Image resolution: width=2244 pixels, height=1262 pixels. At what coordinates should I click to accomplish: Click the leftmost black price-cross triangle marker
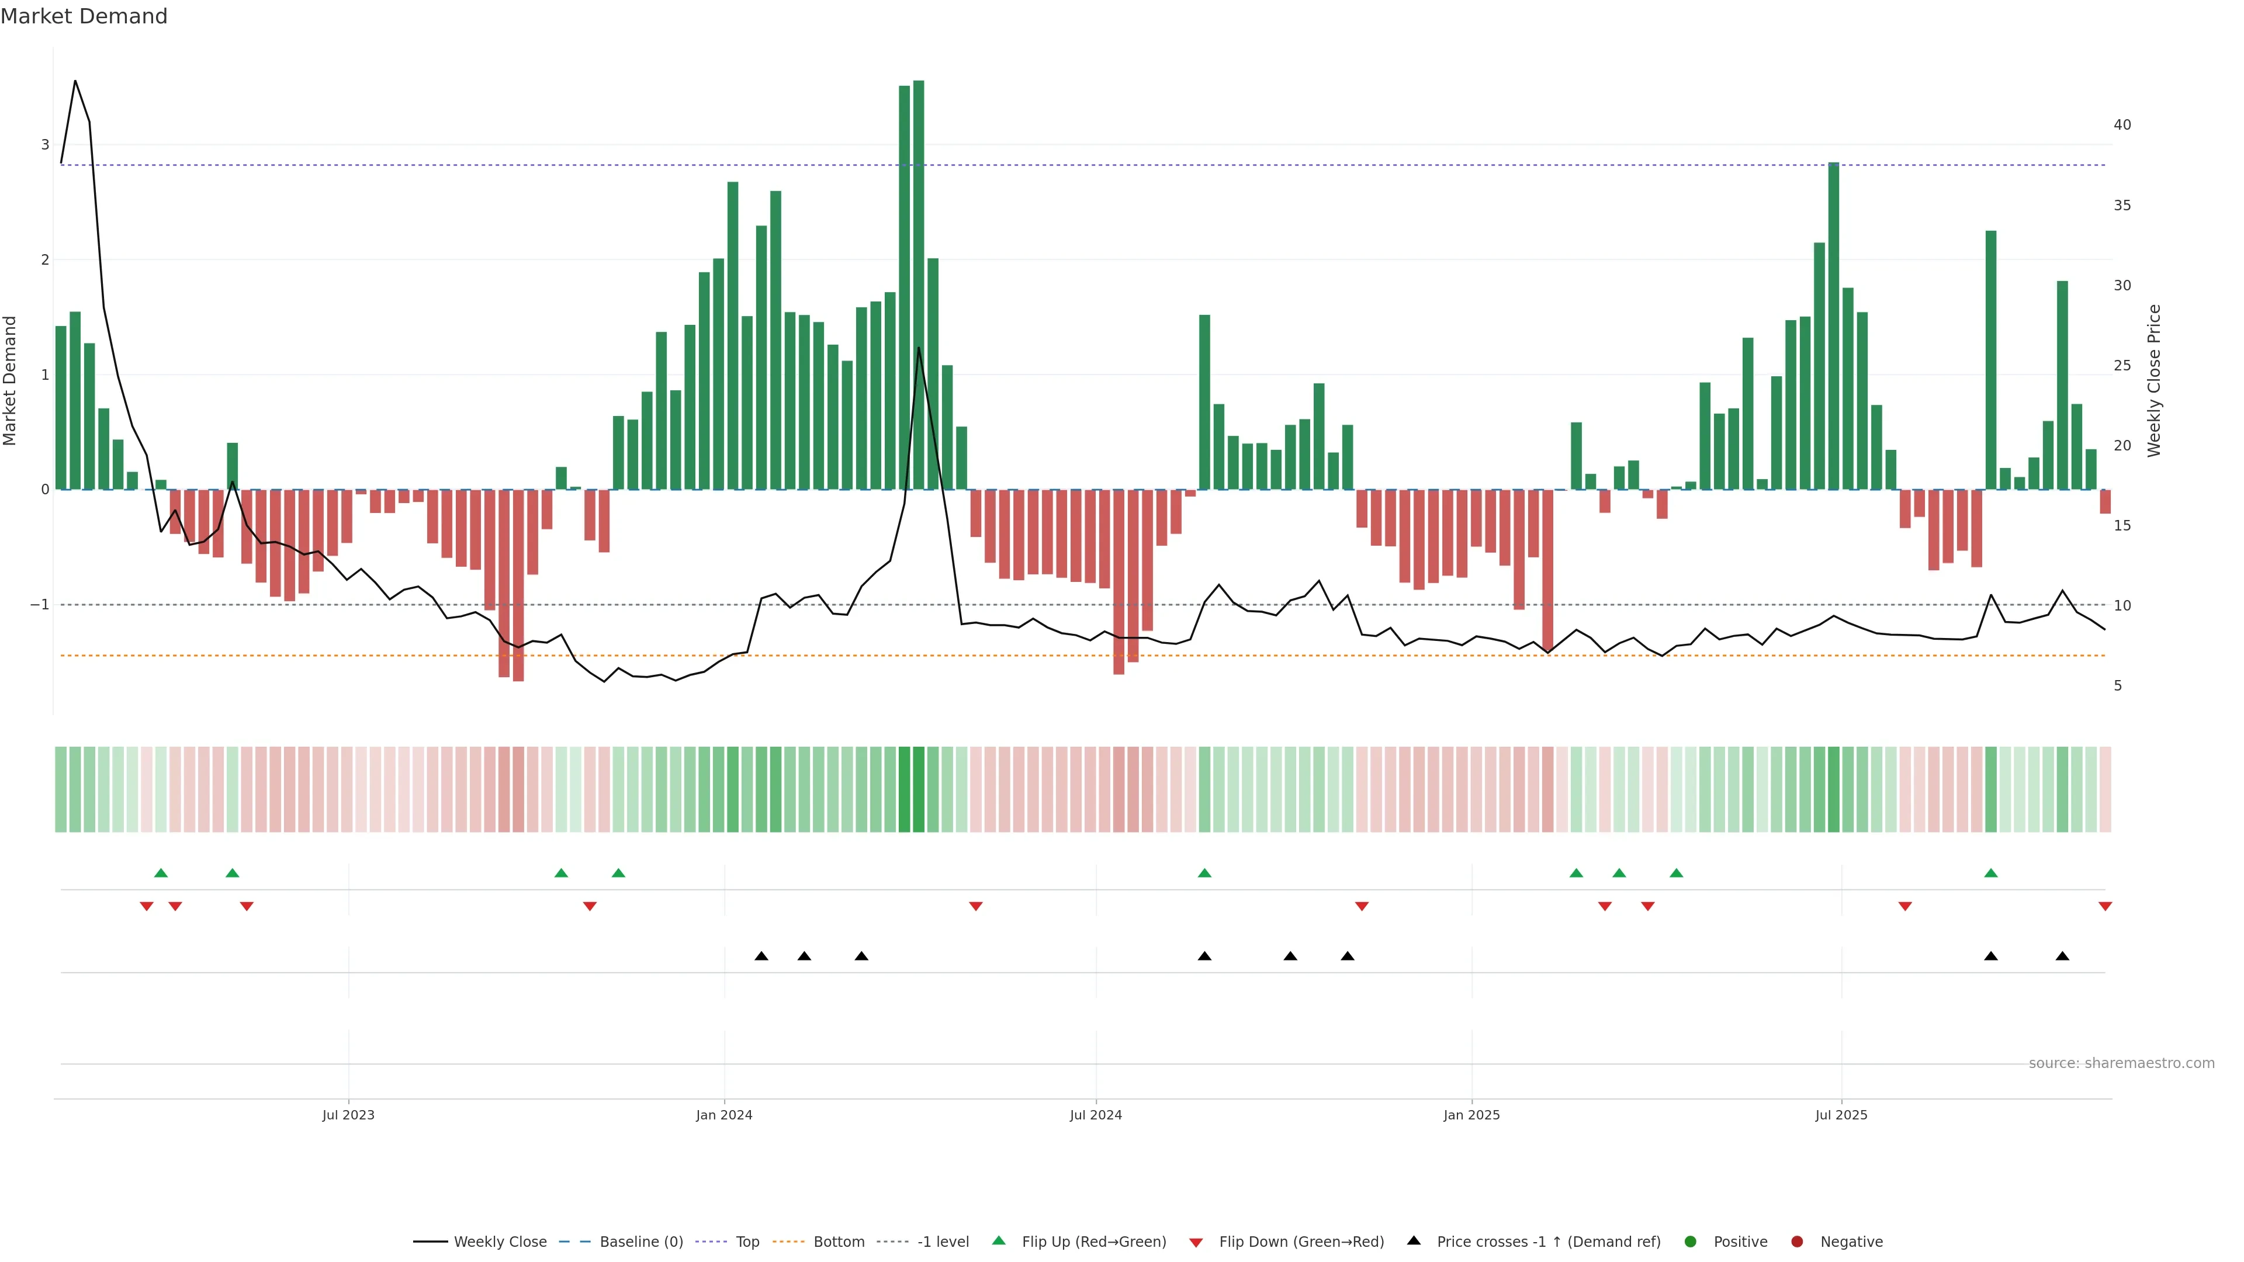tap(761, 956)
